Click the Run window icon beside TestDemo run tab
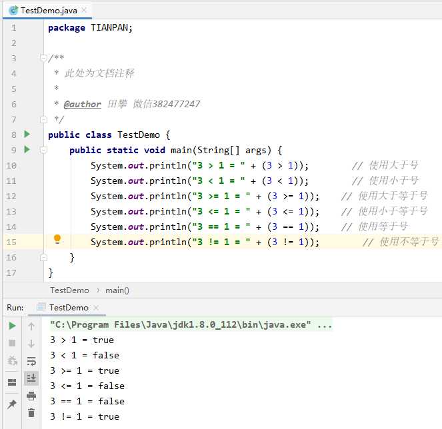Image resolution: width=442 pixels, height=429 pixels. (x=41, y=307)
